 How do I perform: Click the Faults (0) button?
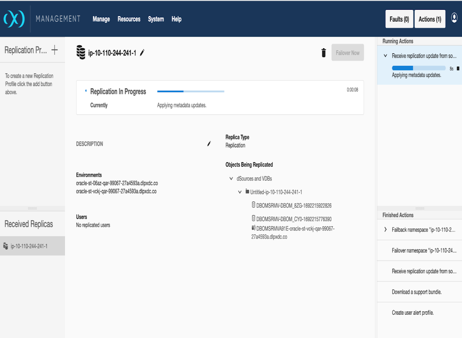pos(399,19)
